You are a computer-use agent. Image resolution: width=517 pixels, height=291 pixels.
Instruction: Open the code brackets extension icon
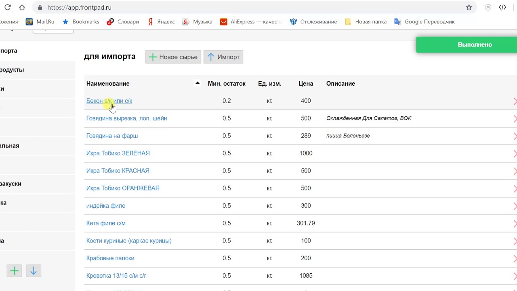click(502, 7)
